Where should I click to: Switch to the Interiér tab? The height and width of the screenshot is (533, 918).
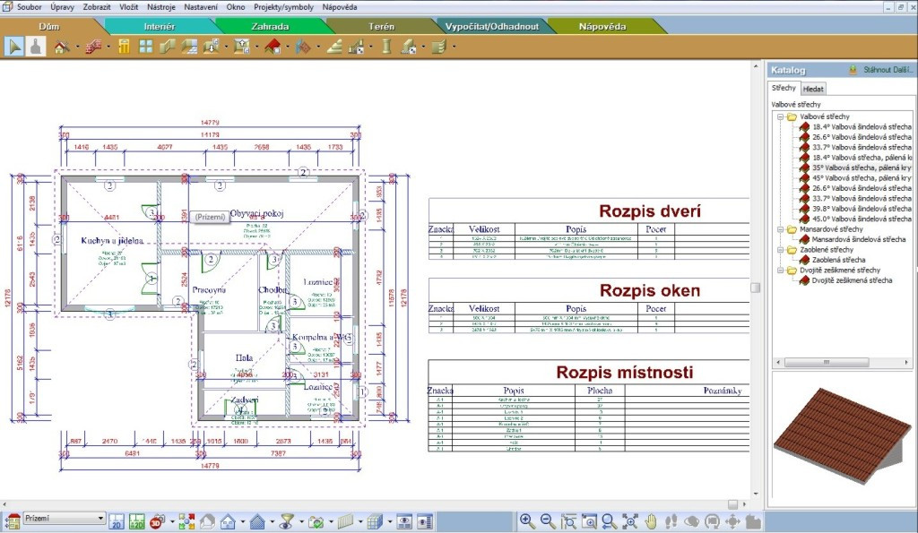click(160, 26)
